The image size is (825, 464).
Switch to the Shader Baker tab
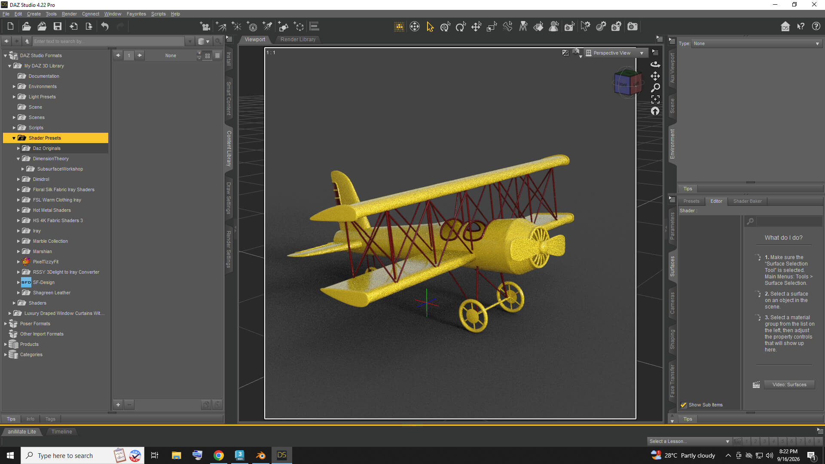click(x=747, y=201)
